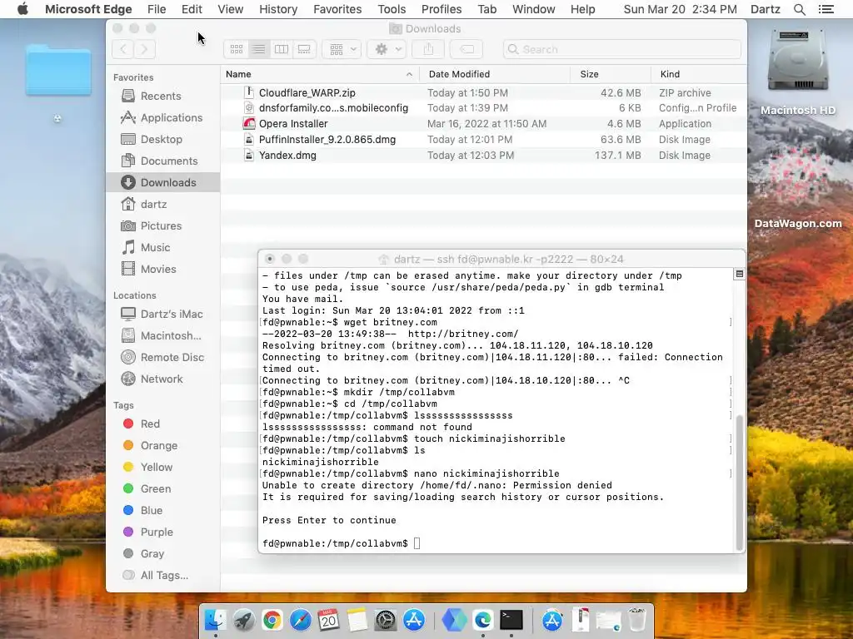Filter by Purple tag
The width and height of the screenshot is (853, 639).
(162, 532)
